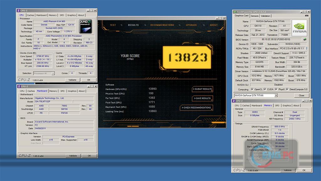Click the Core Voltage value 1.376 V
The height and width of the screenshot is (181, 321).
point(68,31)
